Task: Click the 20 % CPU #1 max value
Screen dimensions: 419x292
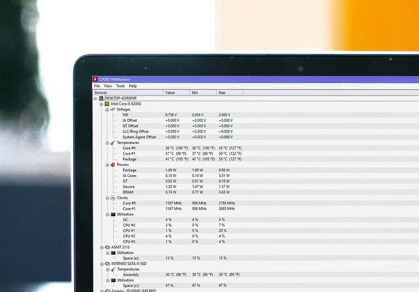Action: pyautogui.click(x=223, y=231)
